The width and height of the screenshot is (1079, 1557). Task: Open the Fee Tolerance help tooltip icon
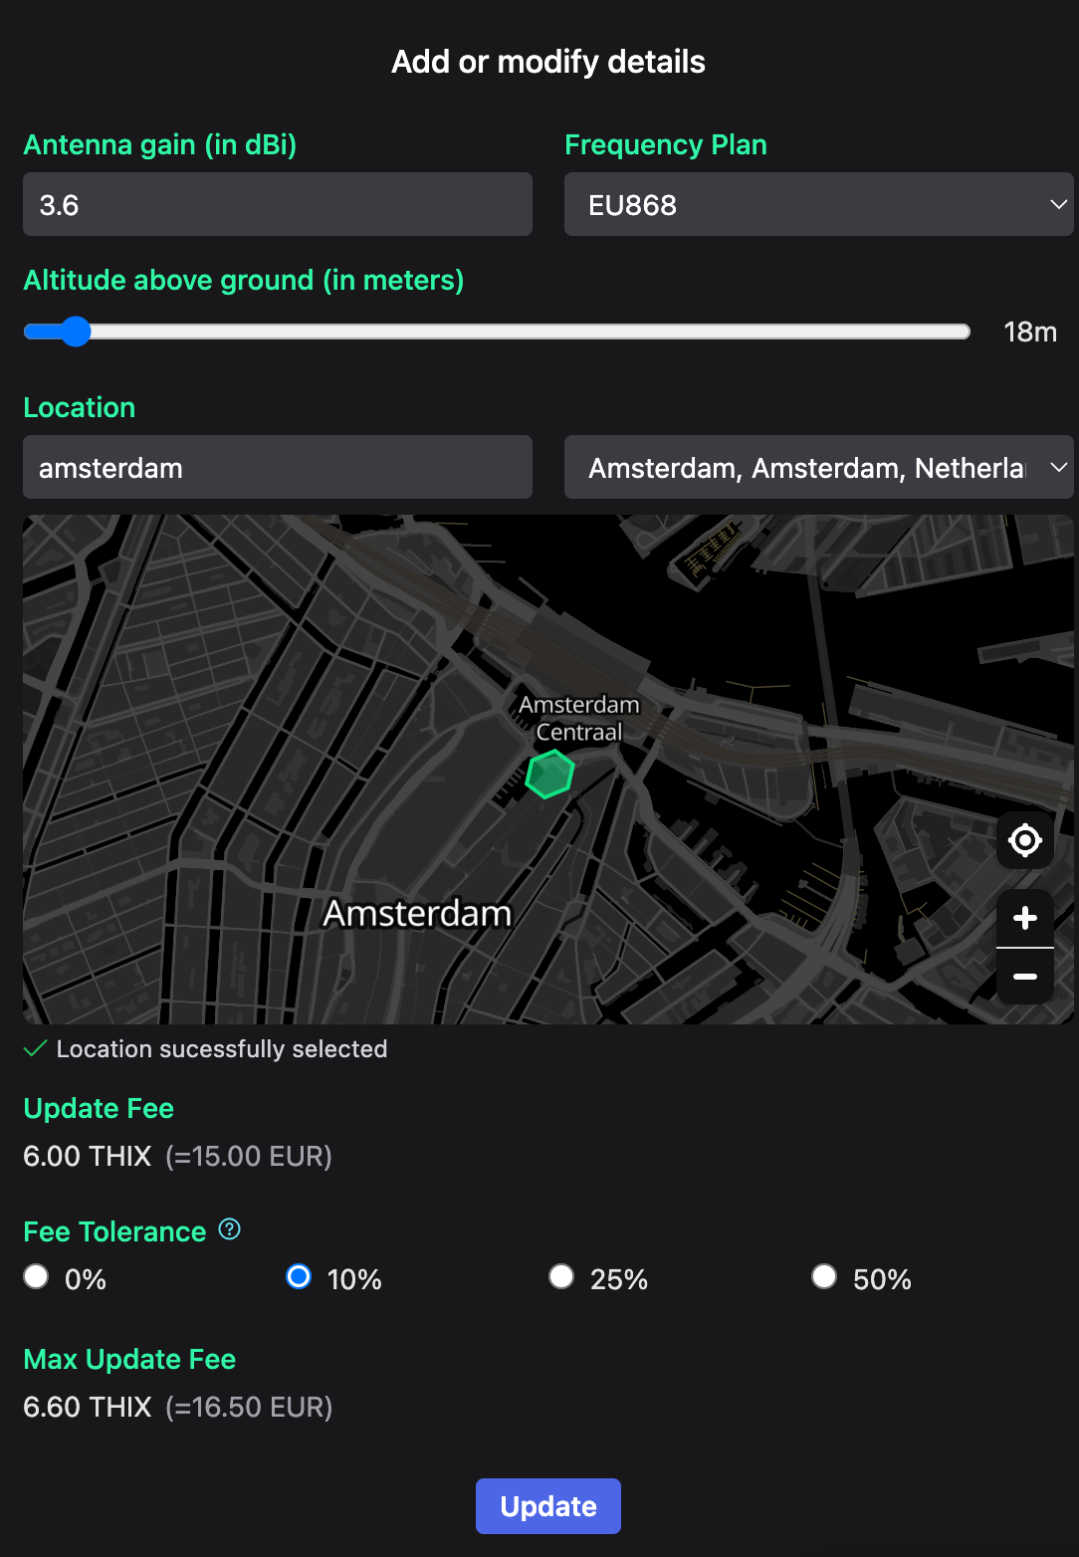228,1229
